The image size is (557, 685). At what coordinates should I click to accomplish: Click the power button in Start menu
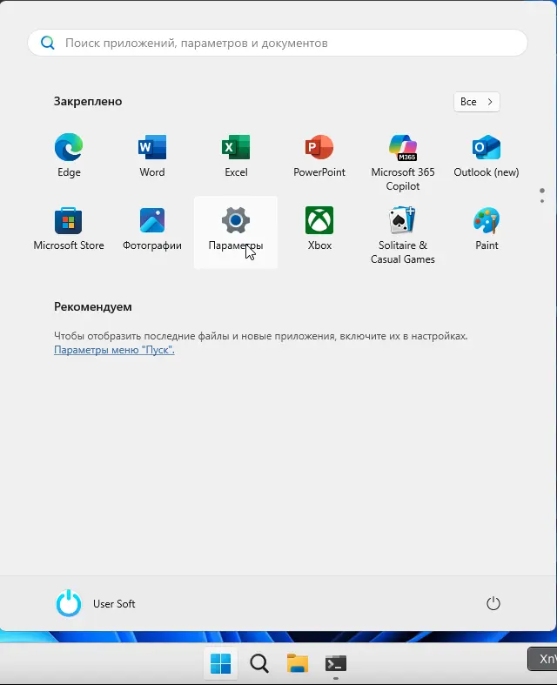pos(493,603)
